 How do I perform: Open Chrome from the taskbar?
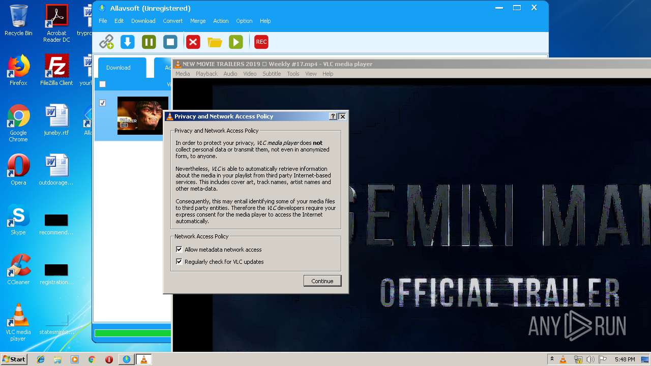point(92,359)
